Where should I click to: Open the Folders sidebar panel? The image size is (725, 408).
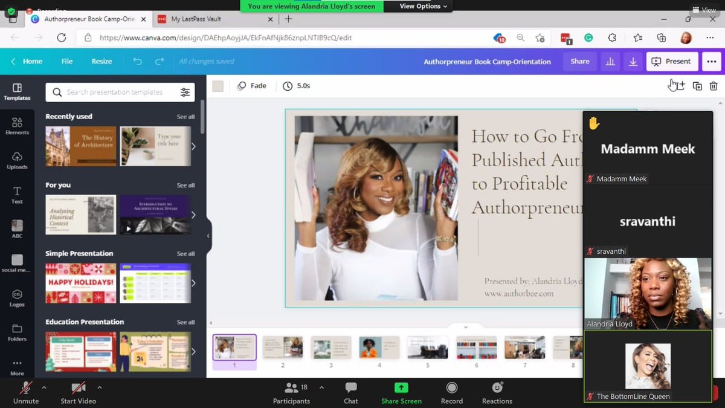(17, 332)
